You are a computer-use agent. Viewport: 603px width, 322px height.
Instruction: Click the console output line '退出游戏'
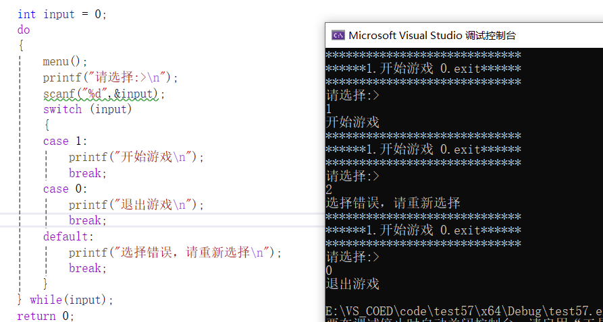tap(352, 284)
